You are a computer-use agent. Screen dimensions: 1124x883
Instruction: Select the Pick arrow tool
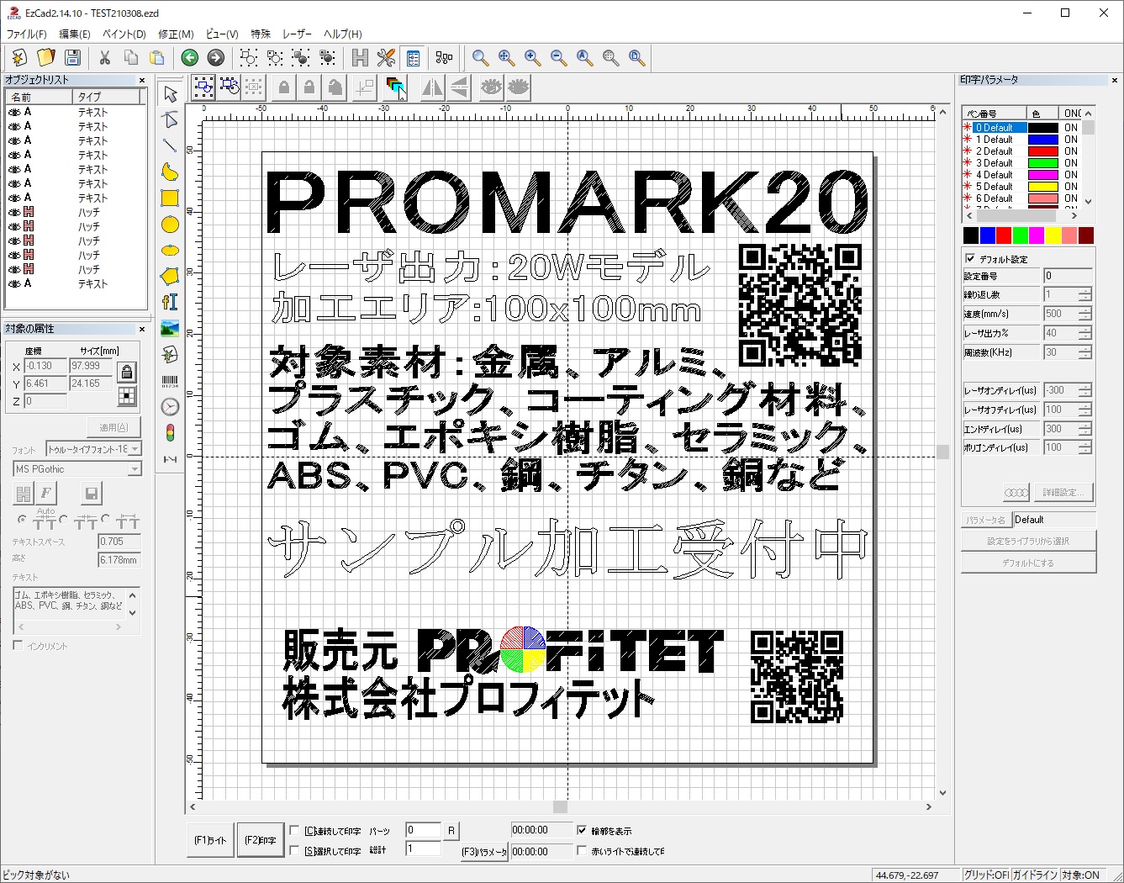(170, 93)
